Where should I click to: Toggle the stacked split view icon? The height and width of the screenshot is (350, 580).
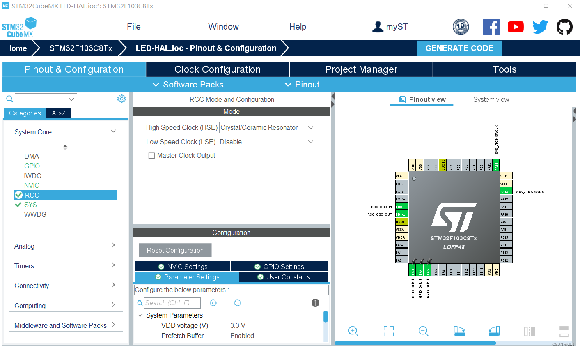tap(564, 331)
